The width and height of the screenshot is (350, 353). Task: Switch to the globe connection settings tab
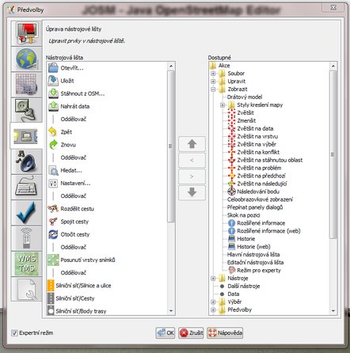(26, 59)
